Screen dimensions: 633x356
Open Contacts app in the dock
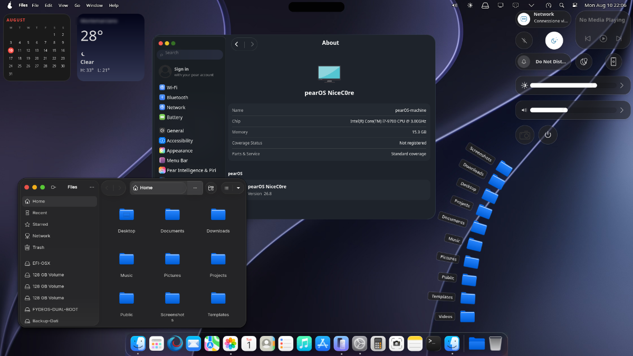coord(267,343)
